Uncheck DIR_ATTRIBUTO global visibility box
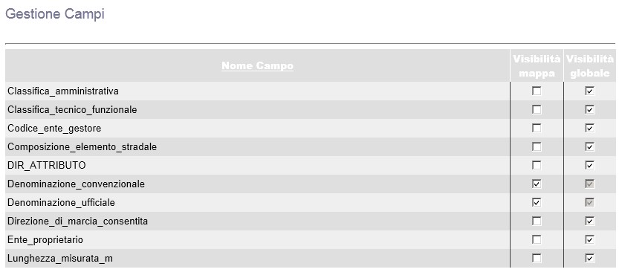 click(x=589, y=165)
